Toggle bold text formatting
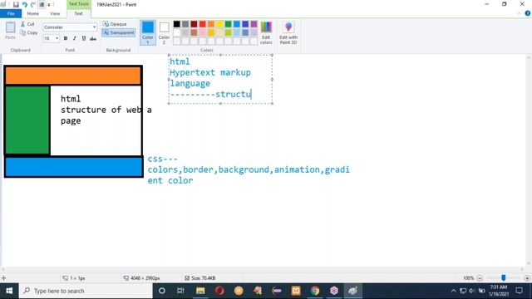Screen dimensions: 532x299 tap(66, 38)
